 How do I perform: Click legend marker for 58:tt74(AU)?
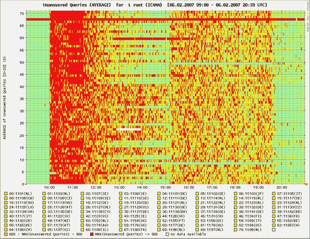(82, 225)
